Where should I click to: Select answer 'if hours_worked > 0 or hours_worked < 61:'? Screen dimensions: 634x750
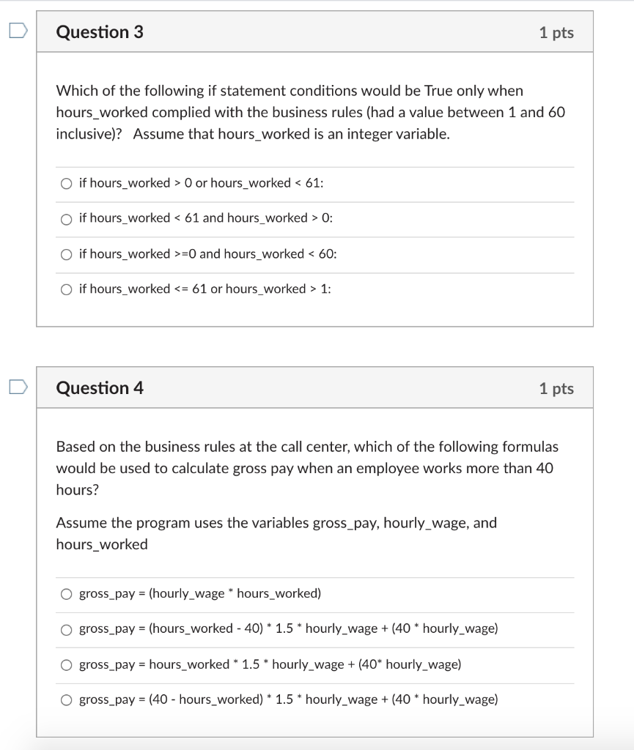click(x=66, y=183)
